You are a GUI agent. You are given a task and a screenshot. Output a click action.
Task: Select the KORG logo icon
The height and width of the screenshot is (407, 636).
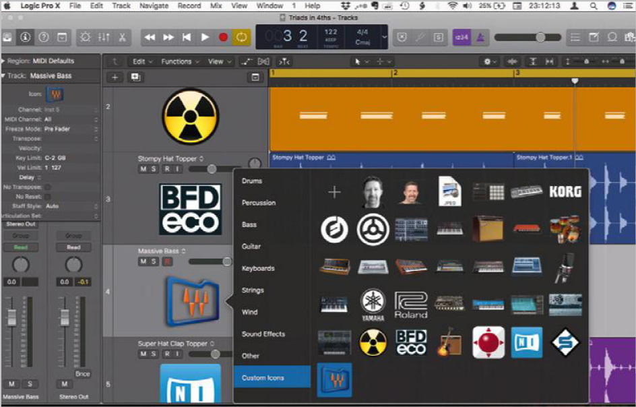pyautogui.click(x=565, y=191)
